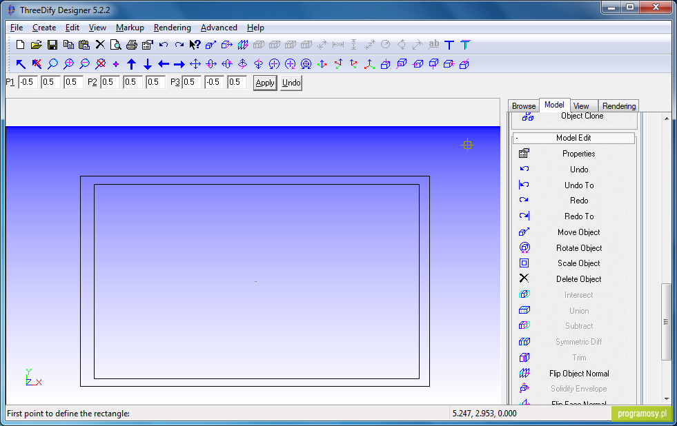Open the Help menu
This screenshot has height=426, width=677.
pos(255,28)
